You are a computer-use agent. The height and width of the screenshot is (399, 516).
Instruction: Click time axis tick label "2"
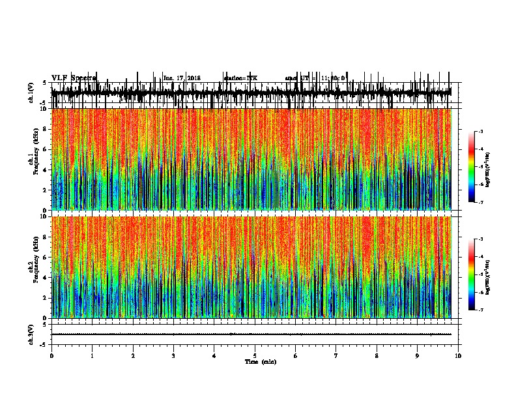133,356
